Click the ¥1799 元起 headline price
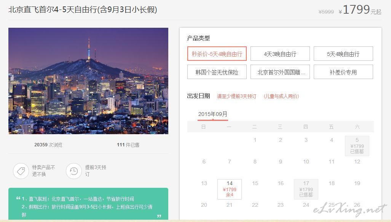 360,10
